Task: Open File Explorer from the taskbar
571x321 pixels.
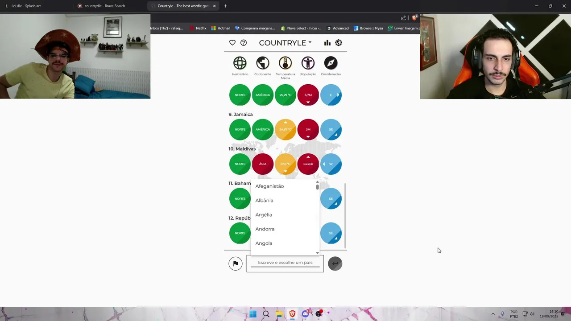Action: click(x=279, y=314)
